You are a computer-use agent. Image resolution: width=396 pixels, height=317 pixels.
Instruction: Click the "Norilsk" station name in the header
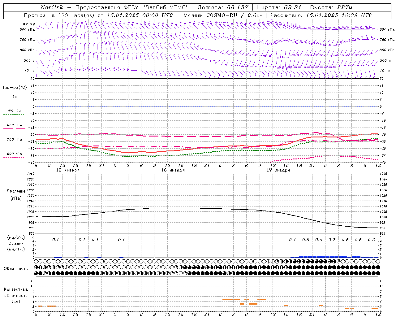pos(51,7)
